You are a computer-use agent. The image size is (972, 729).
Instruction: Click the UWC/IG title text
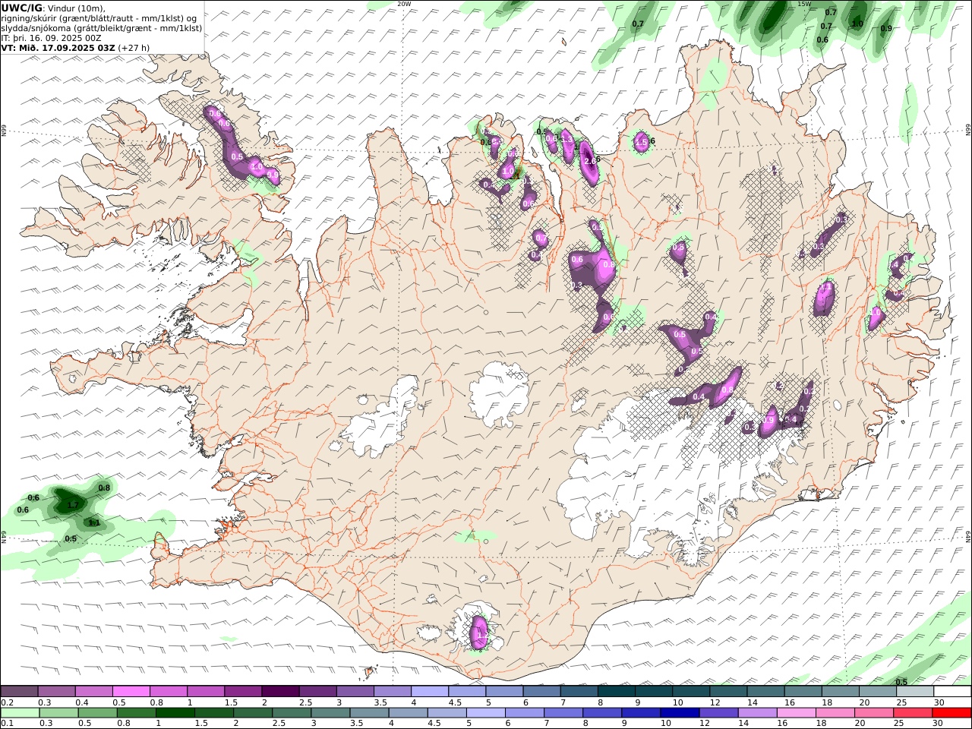click(22, 8)
